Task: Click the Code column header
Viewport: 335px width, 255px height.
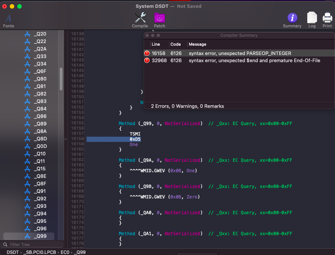Action: pyautogui.click(x=176, y=44)
